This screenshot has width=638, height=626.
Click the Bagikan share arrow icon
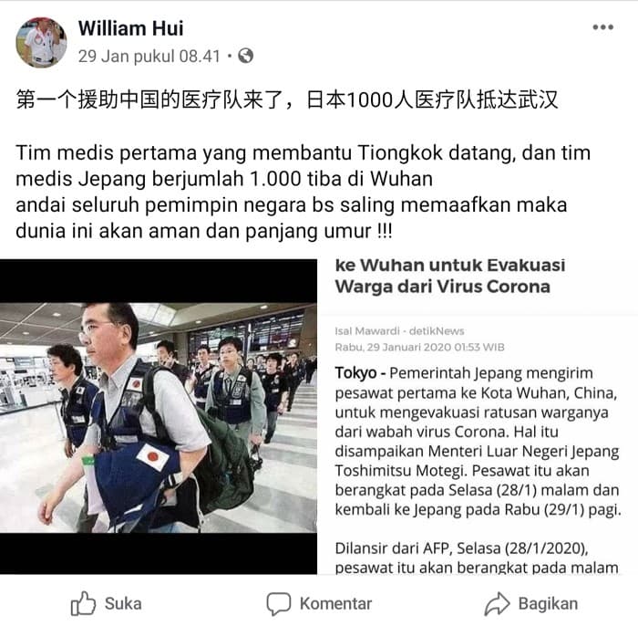(497, 603)
